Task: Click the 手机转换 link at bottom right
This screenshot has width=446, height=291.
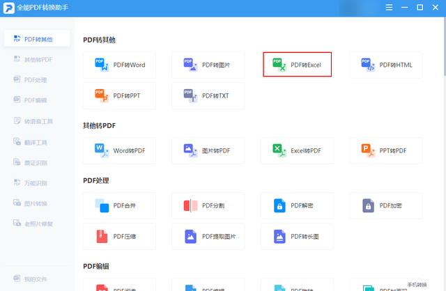Action: 417,285
